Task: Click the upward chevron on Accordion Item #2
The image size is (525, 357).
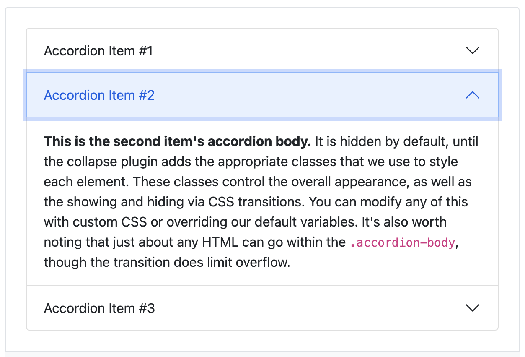Action: 472,95
